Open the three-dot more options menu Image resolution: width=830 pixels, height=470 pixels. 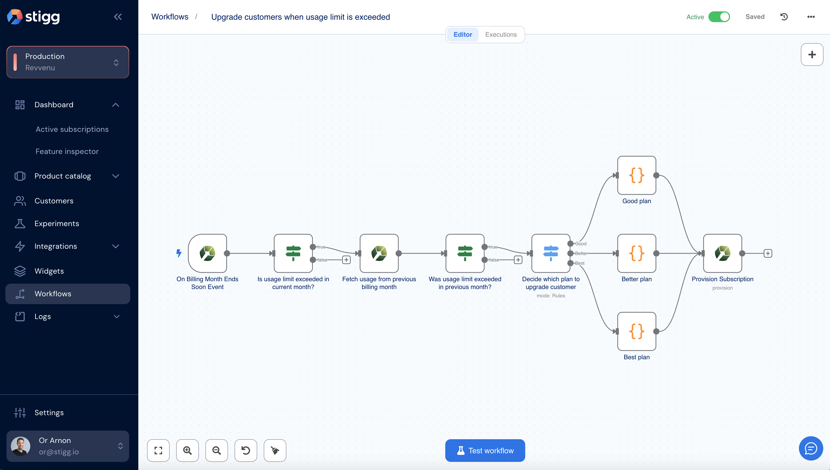coord(811,17)
